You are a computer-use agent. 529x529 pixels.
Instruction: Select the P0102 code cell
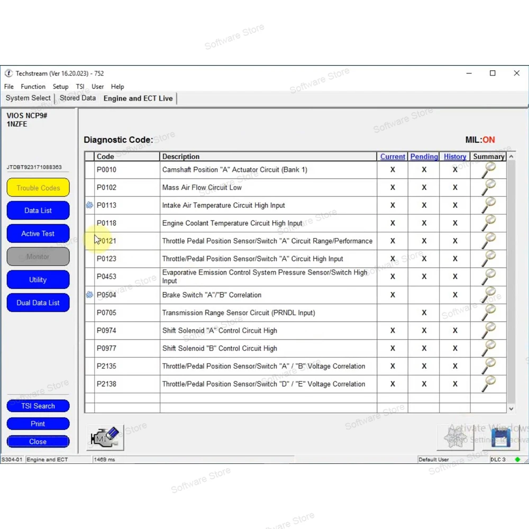tap(127, 188)
